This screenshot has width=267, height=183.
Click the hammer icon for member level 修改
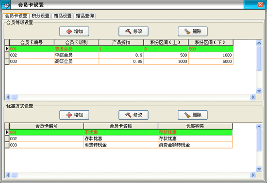tap(128, 32)
